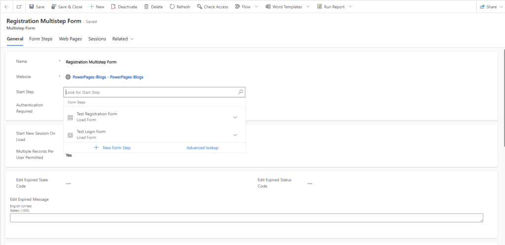Open record in new window icon
505x245 pixels.
(x=19, y=7)
